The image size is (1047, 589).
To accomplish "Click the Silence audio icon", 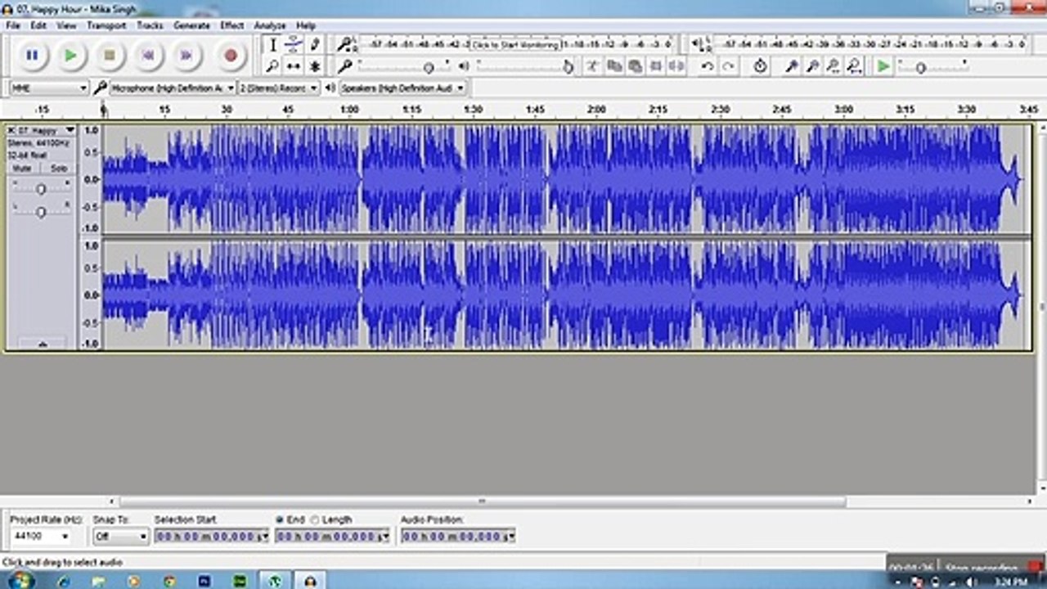I will 676,66.
